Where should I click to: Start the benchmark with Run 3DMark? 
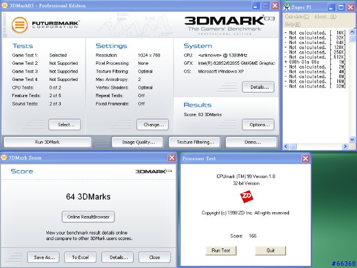[47, 142]
